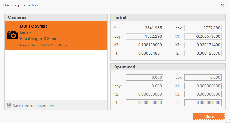The image size is (230, 123).
Task: Click the Optimized ppy field
Action: (x=144, y=86)
